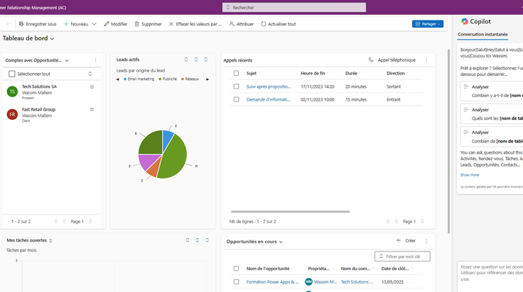Click the large green pie chart slice
Screen dimensions: 523x292
(x=173, y=157)
